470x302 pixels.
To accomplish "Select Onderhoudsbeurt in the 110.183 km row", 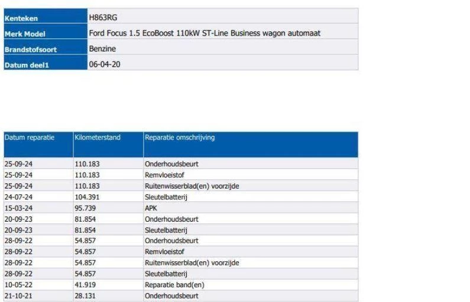I will coord(171,164).
